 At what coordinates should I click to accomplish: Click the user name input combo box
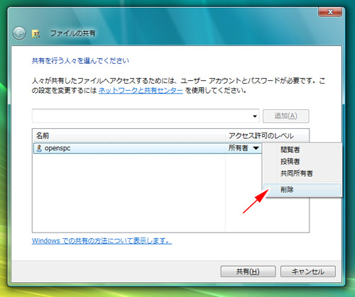pyautogui.click(x=146, y=116)
